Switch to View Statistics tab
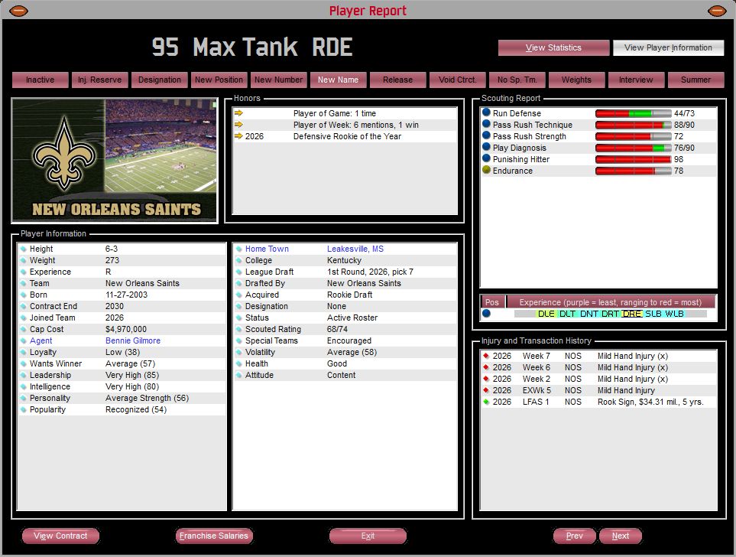 553,47
